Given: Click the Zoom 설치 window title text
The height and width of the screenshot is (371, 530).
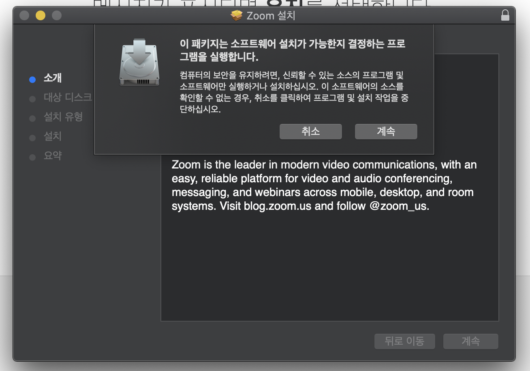Looking at the screenshot, I should coord(271,16).
